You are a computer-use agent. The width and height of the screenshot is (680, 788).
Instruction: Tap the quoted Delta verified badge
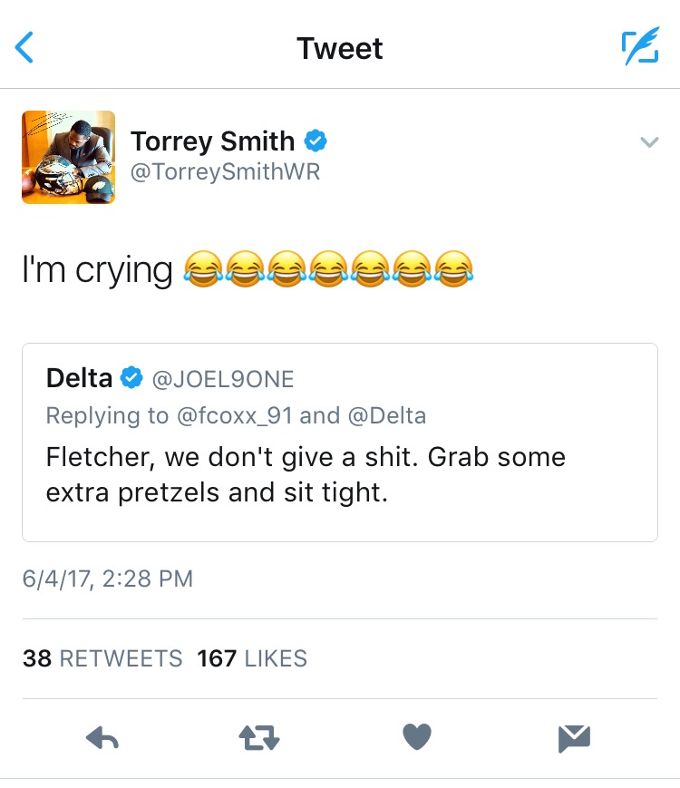[x=132, y=378]
